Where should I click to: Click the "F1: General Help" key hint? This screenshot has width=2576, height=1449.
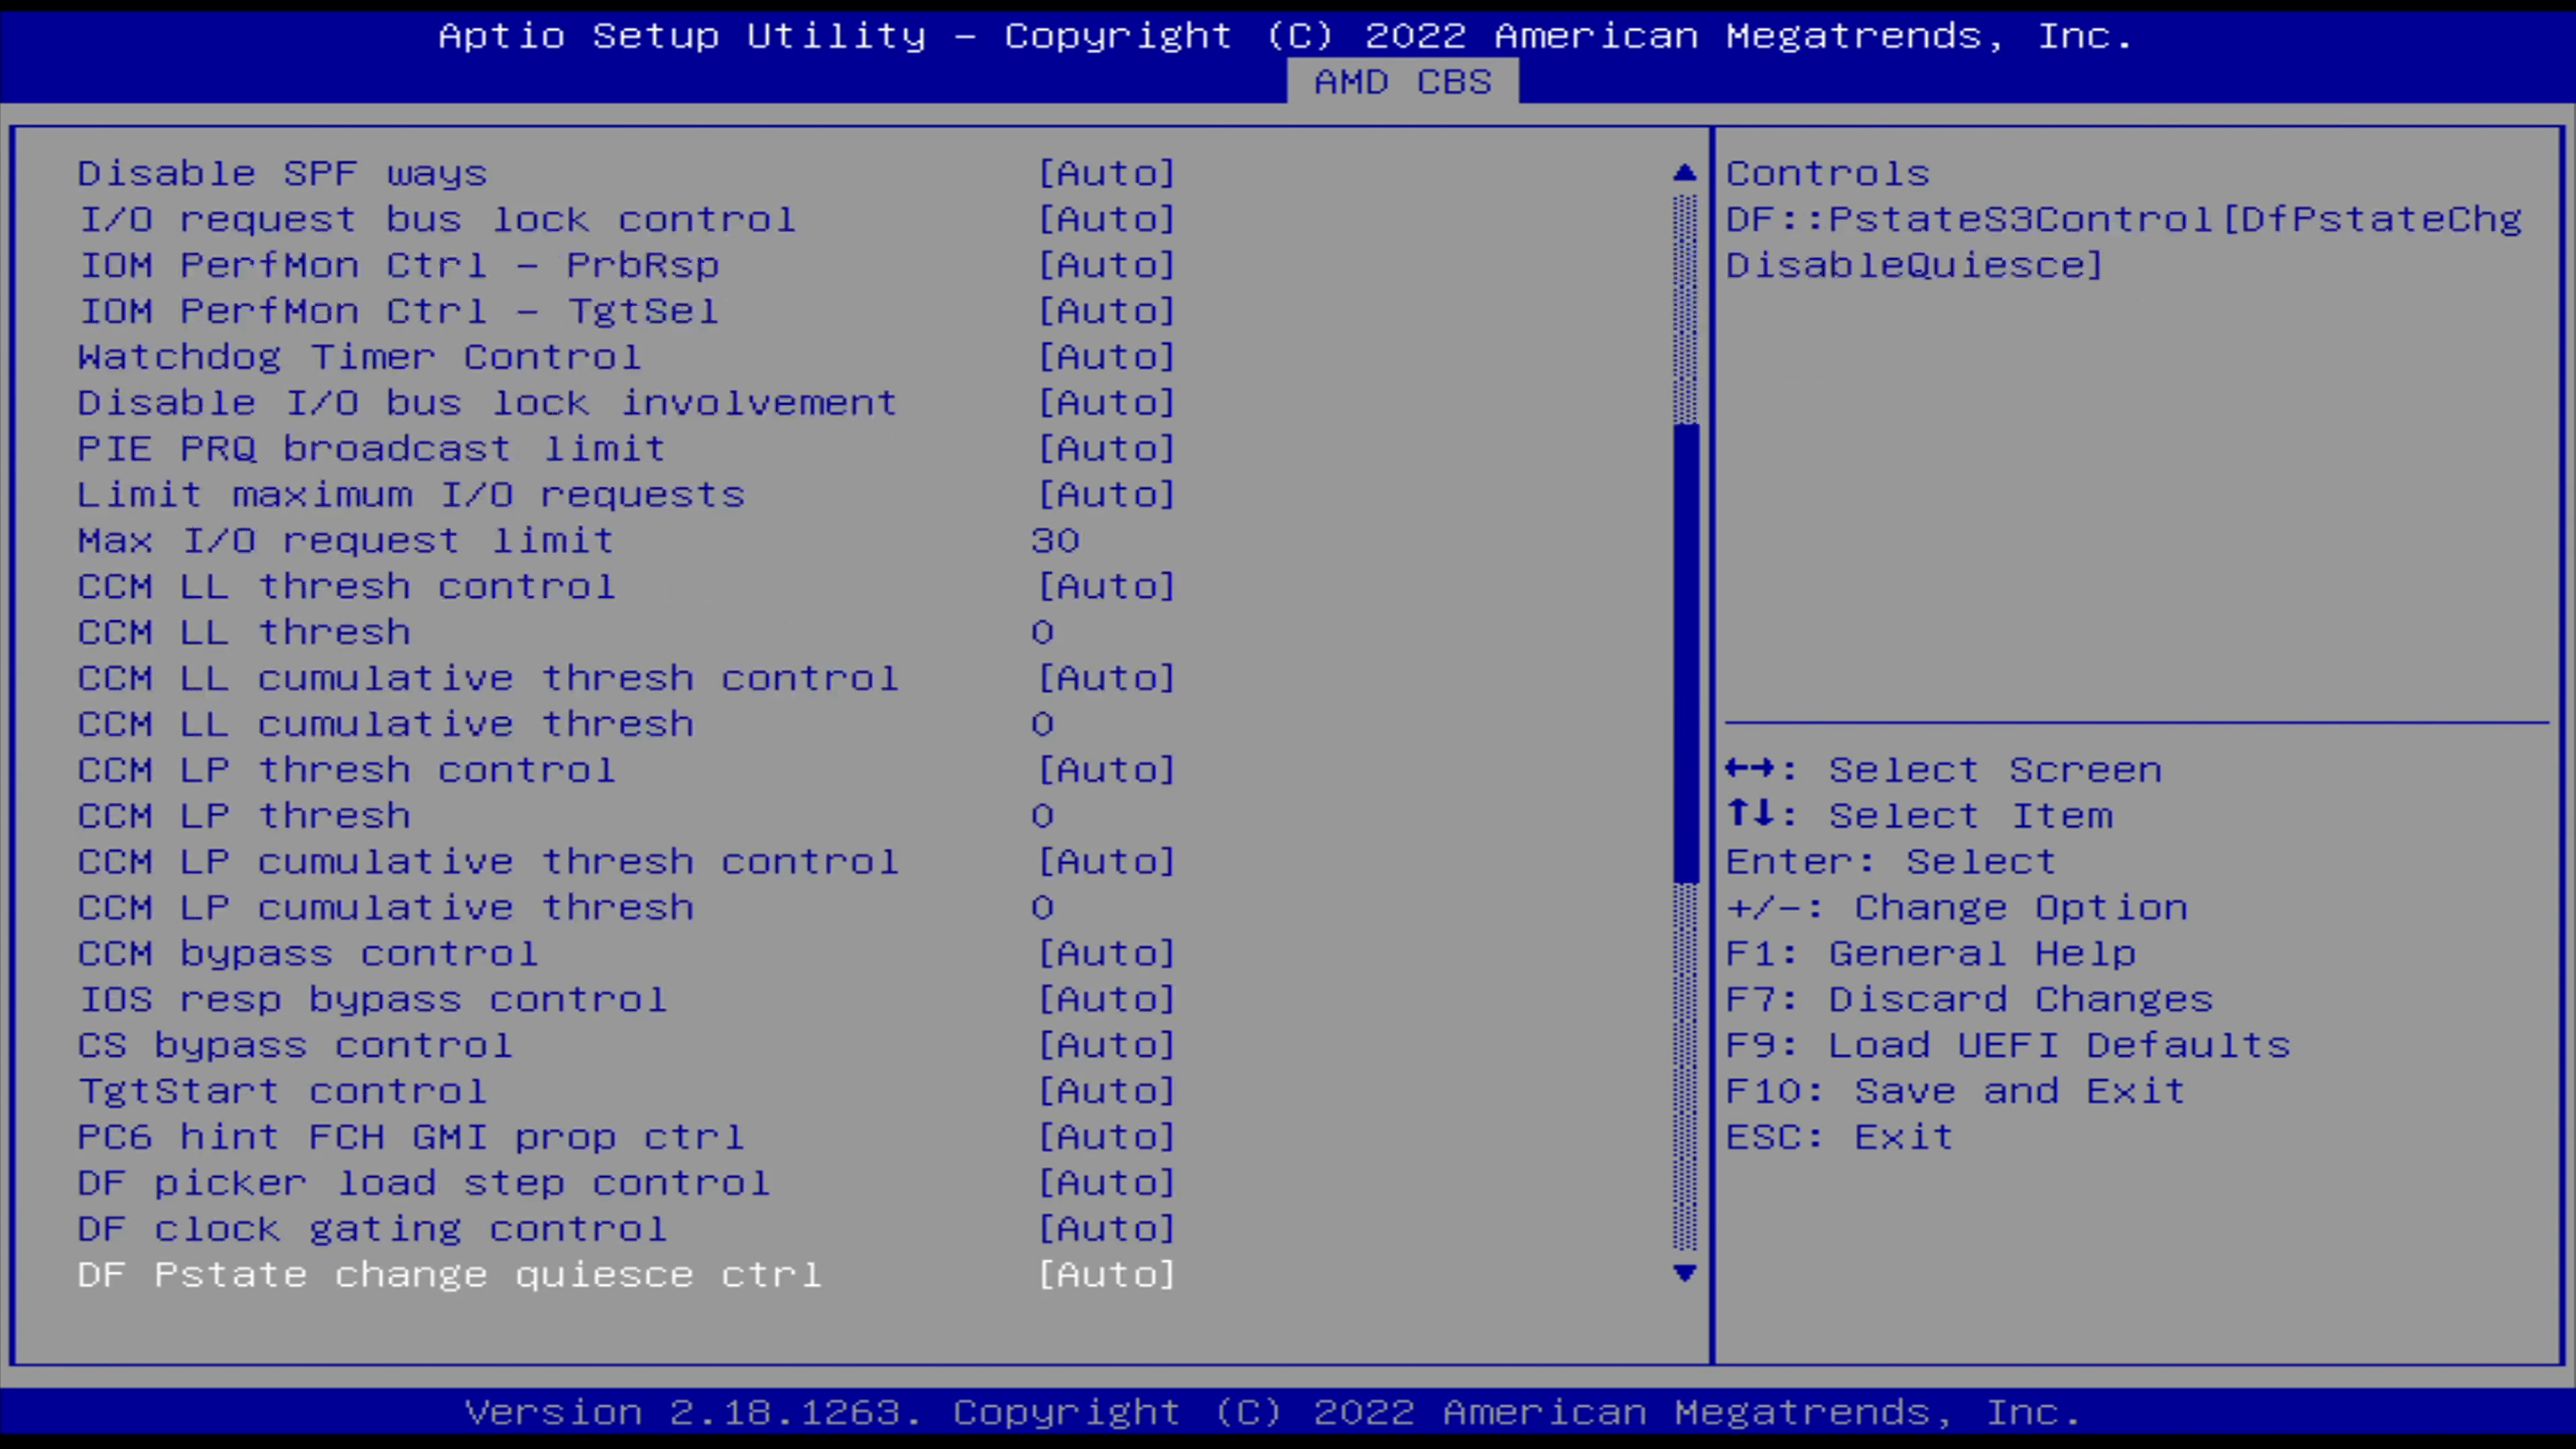click(1931, 954)
